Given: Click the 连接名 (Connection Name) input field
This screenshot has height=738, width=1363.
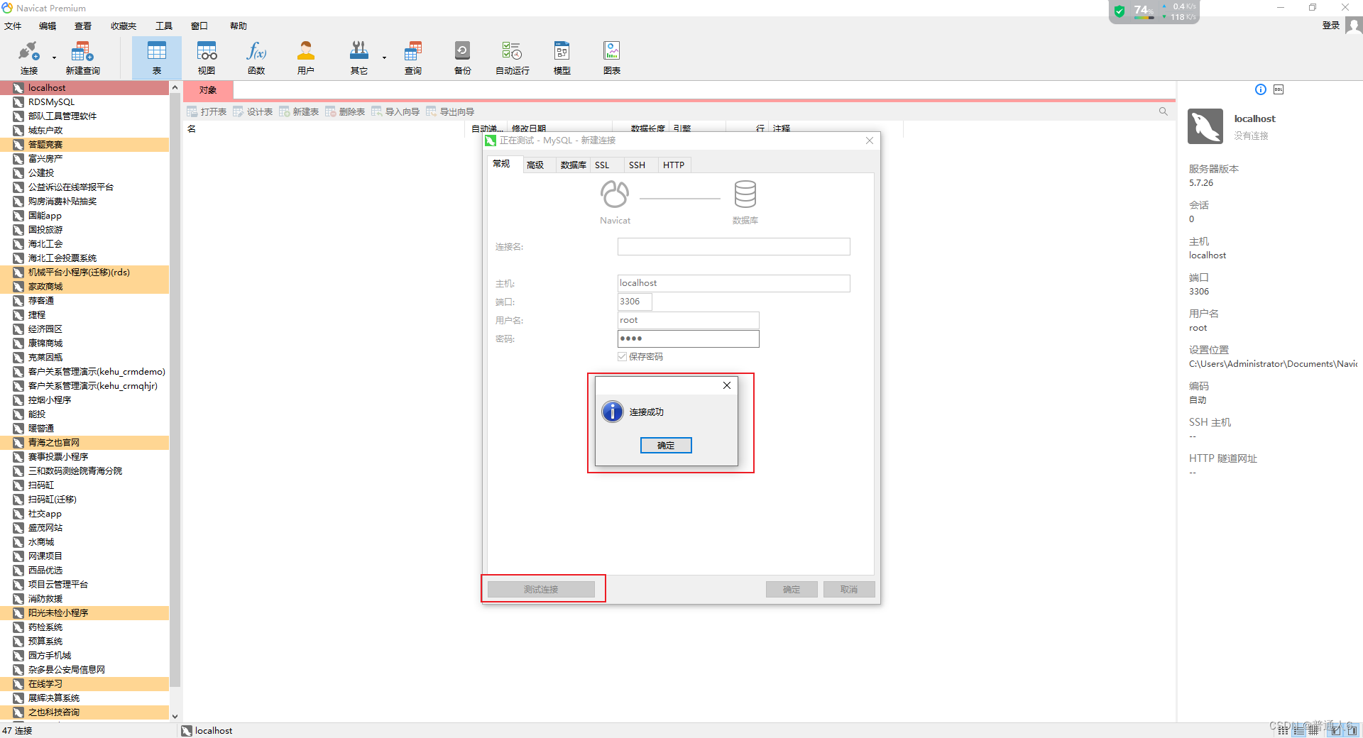Looking at the screenshot, I should click(733, 246).
